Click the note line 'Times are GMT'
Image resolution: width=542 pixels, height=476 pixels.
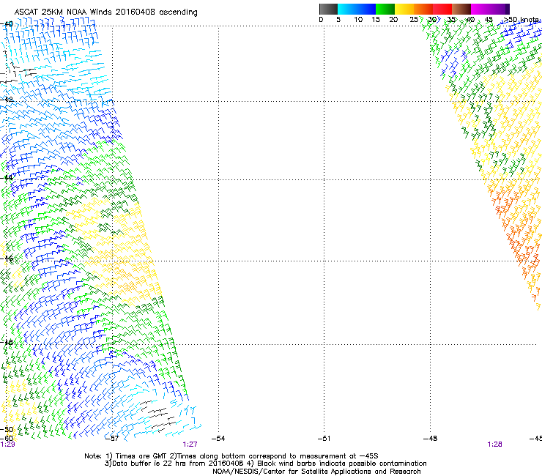pos(231,456)
